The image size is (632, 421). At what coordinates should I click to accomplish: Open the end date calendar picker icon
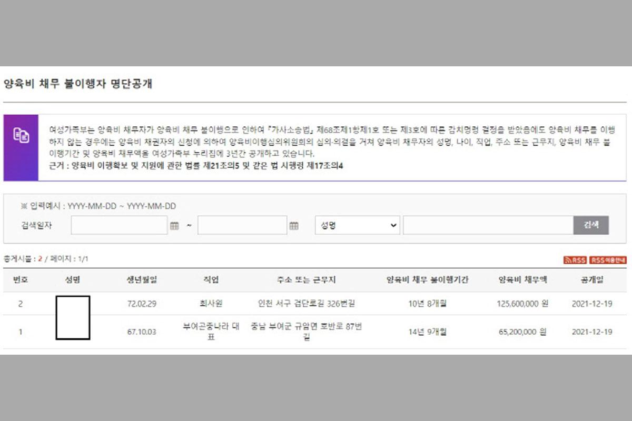tap(294, 226)
